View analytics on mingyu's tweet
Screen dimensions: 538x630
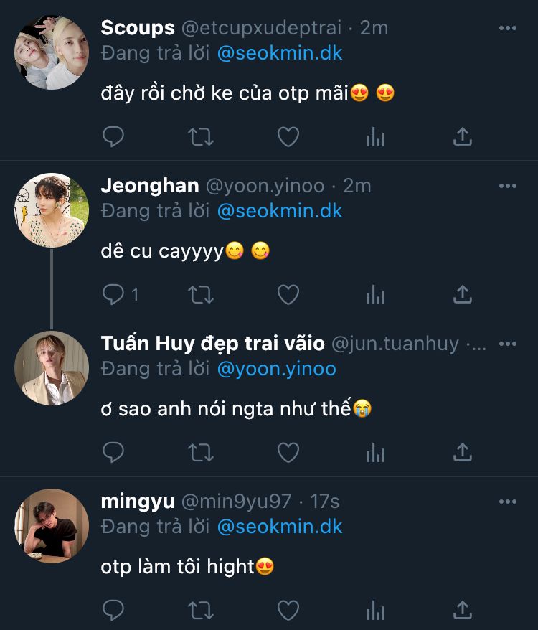(x=376, y=611)
